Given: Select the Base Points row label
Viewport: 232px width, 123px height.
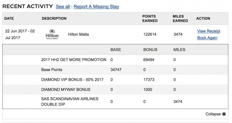Looking at the screenshot, I should point(52,70).
